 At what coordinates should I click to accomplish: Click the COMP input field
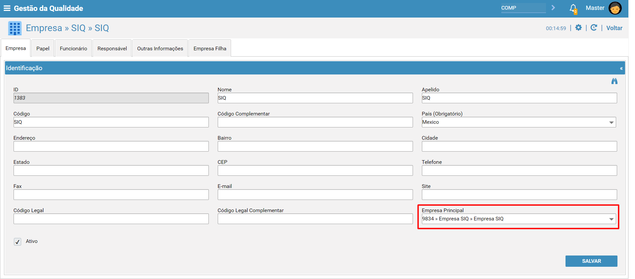(523, 8)
